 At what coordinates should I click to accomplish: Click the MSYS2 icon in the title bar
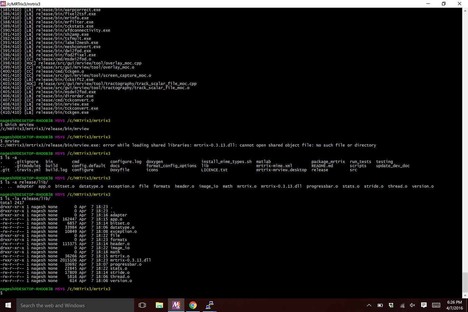(4, 4)
